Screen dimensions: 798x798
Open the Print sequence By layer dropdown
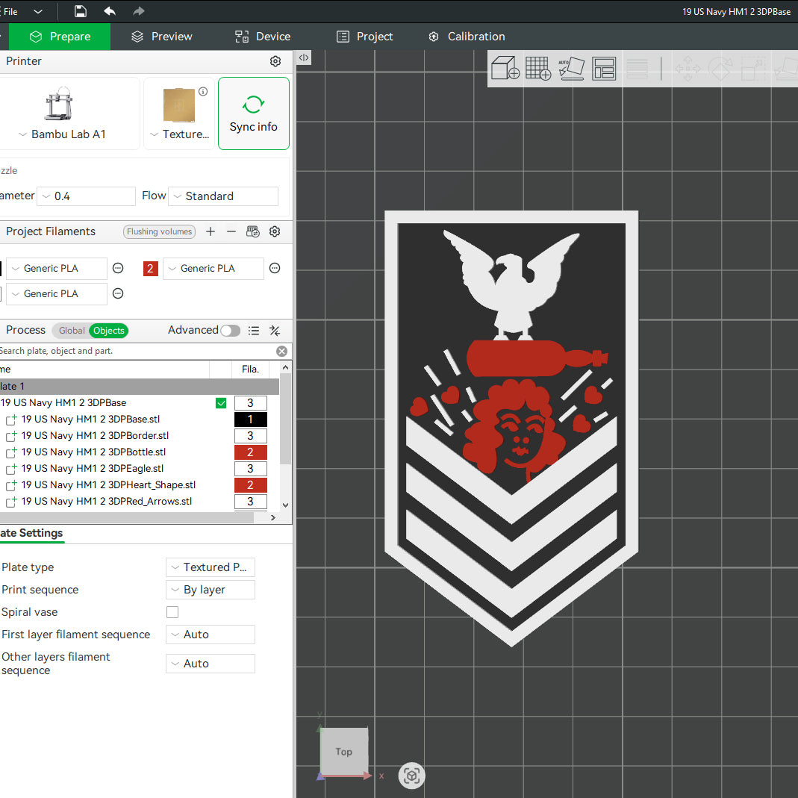tap(211, 590)
